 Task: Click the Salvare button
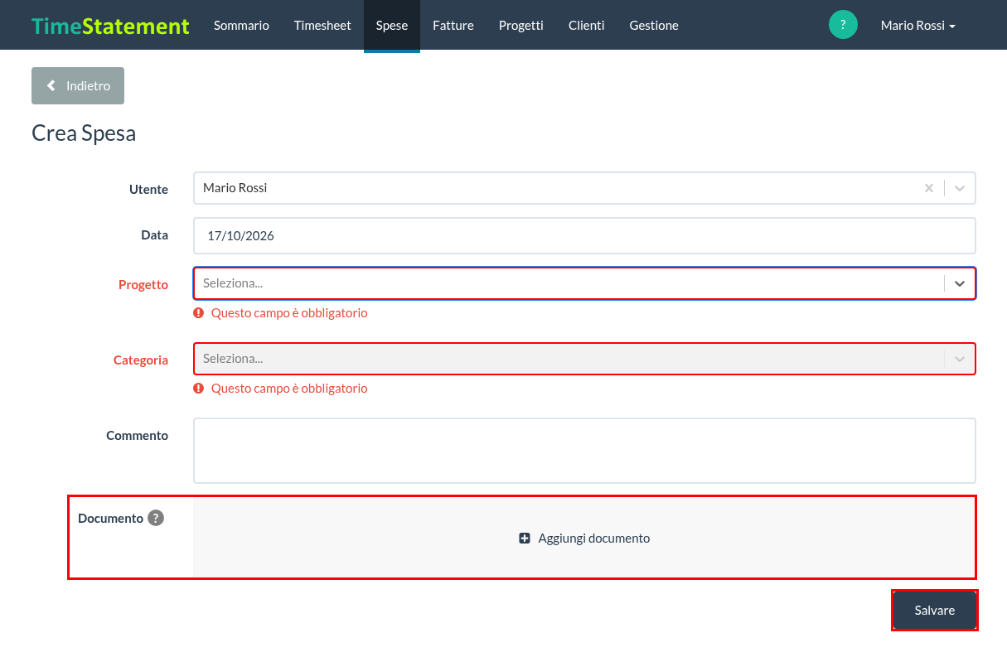(935, 611)
